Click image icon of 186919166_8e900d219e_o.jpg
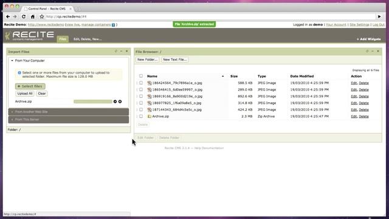The width and height of the screenshot is (389, 219). coord(149,96)
